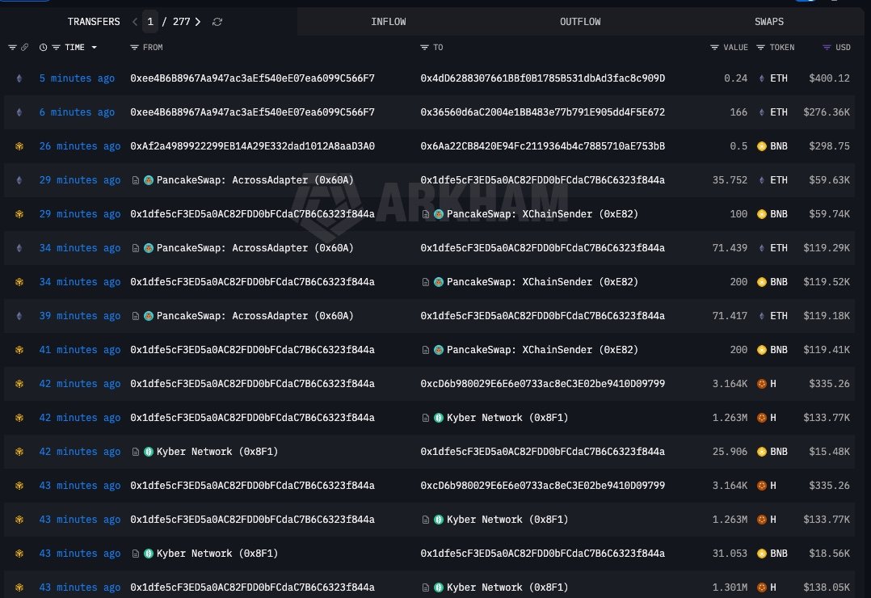
Task: Click the 71.417 ETH value
Action: [x=730, y=316]
